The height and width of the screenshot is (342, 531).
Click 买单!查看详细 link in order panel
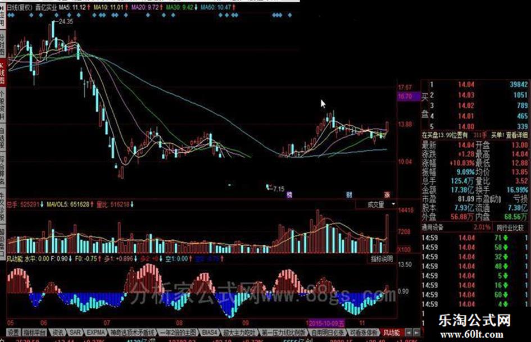point(509,135)
